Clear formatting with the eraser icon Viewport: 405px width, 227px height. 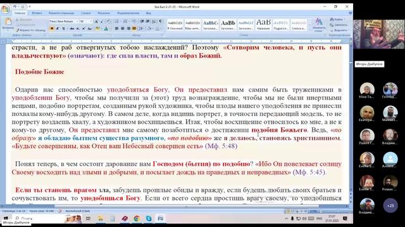point(108,21)
